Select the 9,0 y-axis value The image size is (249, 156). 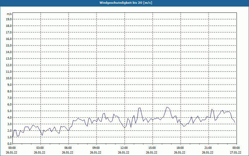point(9,85)
